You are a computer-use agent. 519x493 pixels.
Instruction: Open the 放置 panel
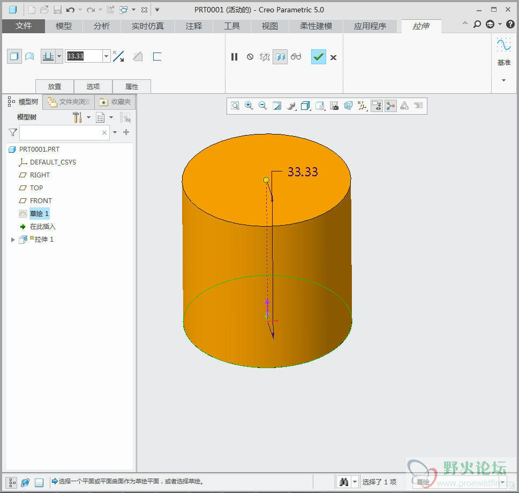tap(55, 86)
